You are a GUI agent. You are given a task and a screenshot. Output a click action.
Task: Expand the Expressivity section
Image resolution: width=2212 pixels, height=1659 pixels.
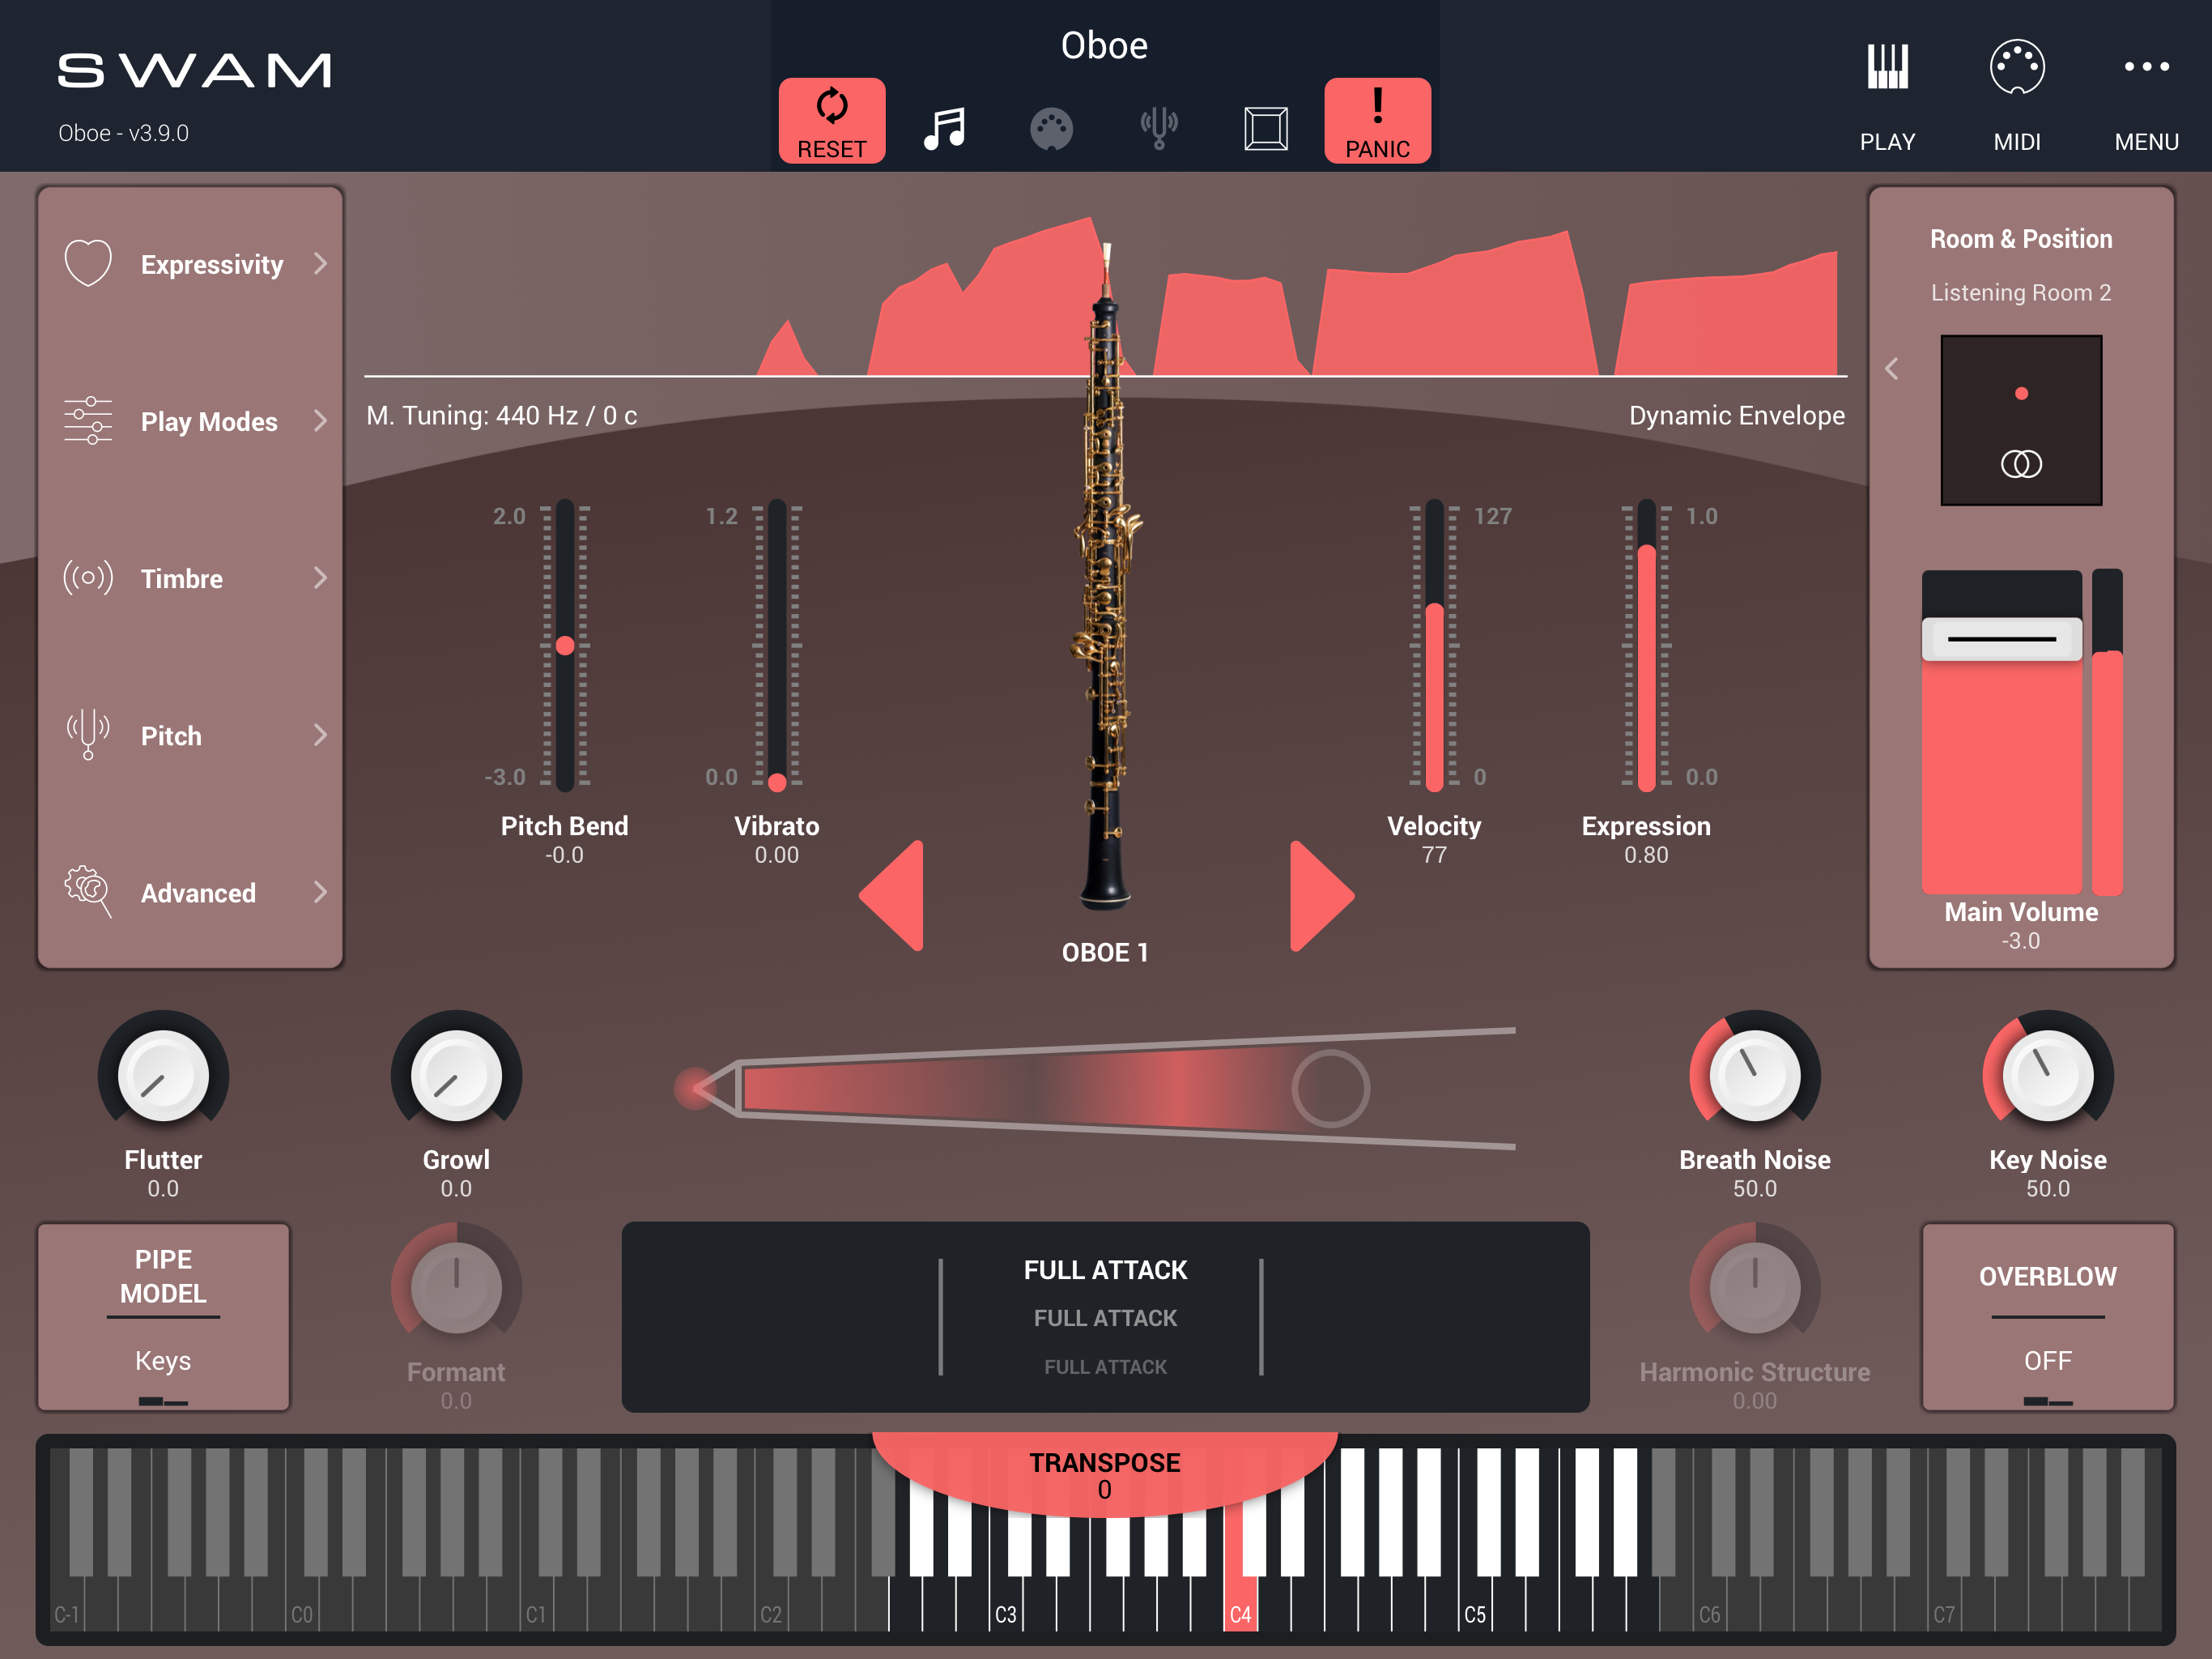tap(190, 264)
